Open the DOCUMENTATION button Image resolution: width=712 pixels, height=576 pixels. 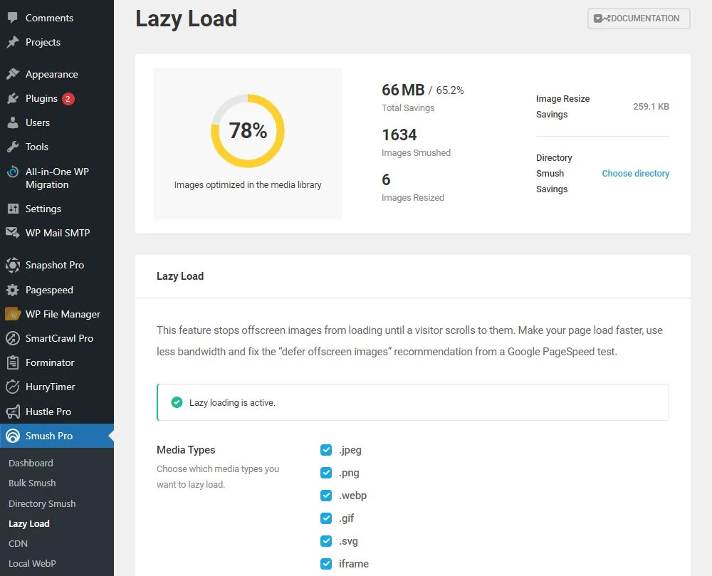tap(638, 19)
